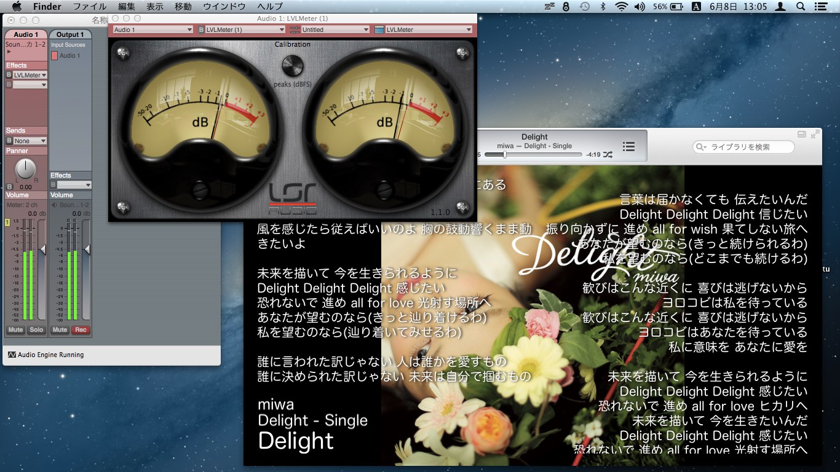The width and height of the screenshot is (840, 472).
Task: Open the 編集 menu
Action: pyautogui.click(x=127, y=7)
